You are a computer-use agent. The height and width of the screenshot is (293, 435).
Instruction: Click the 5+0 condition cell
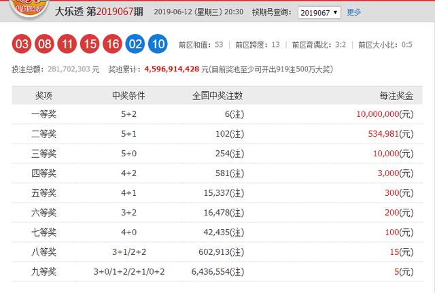pos(128,154)
